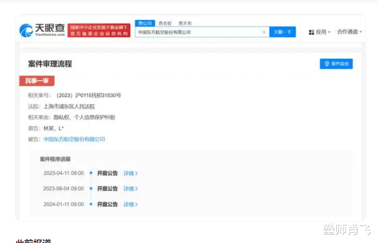Click 开庭公告 label in the 2023-08-04 row
The height and width of the screenshot is (243, 377).
point(107,188)
